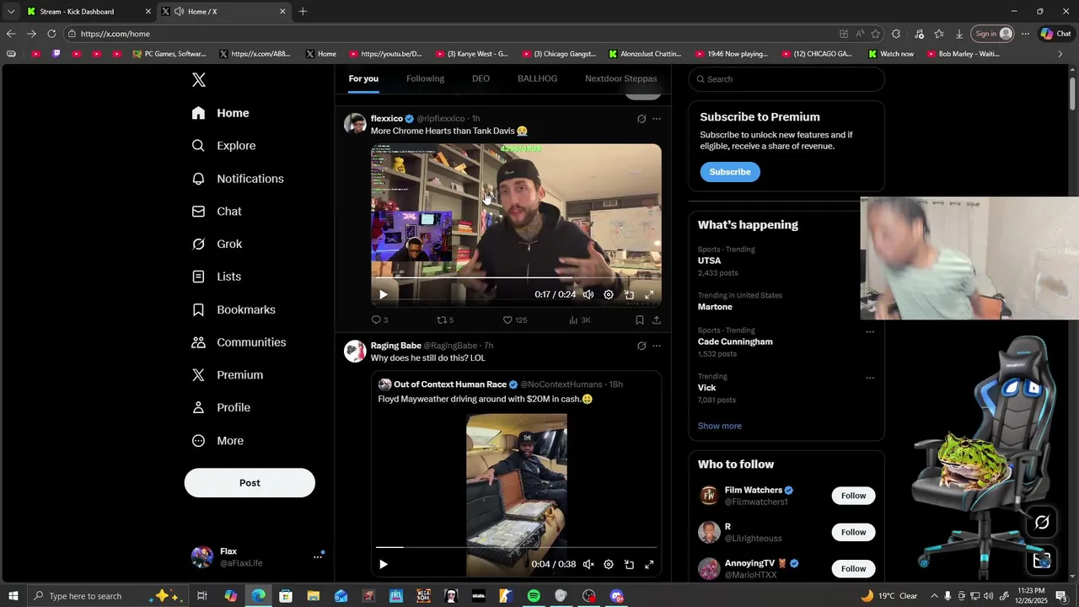This screenshot has height=607, width=1079.
Task: Click the browser address bar
Action: [455, 34]
